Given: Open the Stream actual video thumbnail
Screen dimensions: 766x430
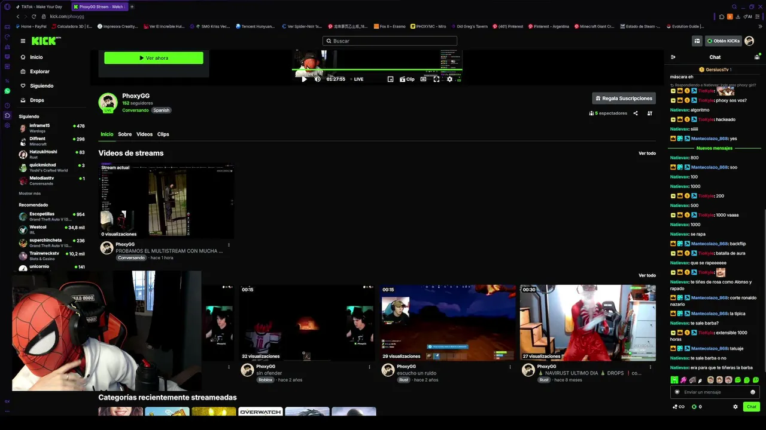Looking at the screenshot, I should tap(166, 201).
